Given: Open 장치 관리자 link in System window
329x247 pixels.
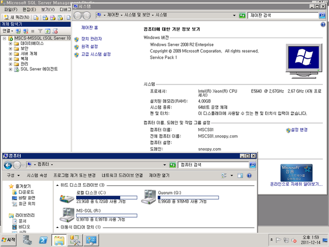Looking at the screenshot, I should coord(92,39).
